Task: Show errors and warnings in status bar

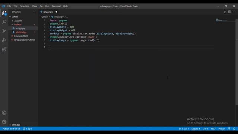Action: 27,129
